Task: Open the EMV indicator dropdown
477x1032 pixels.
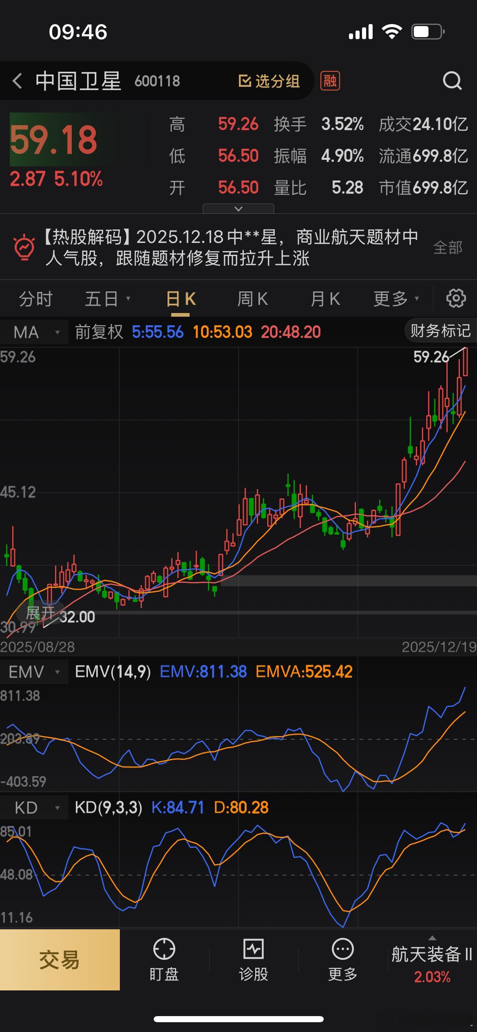Action: coord(34,672)
